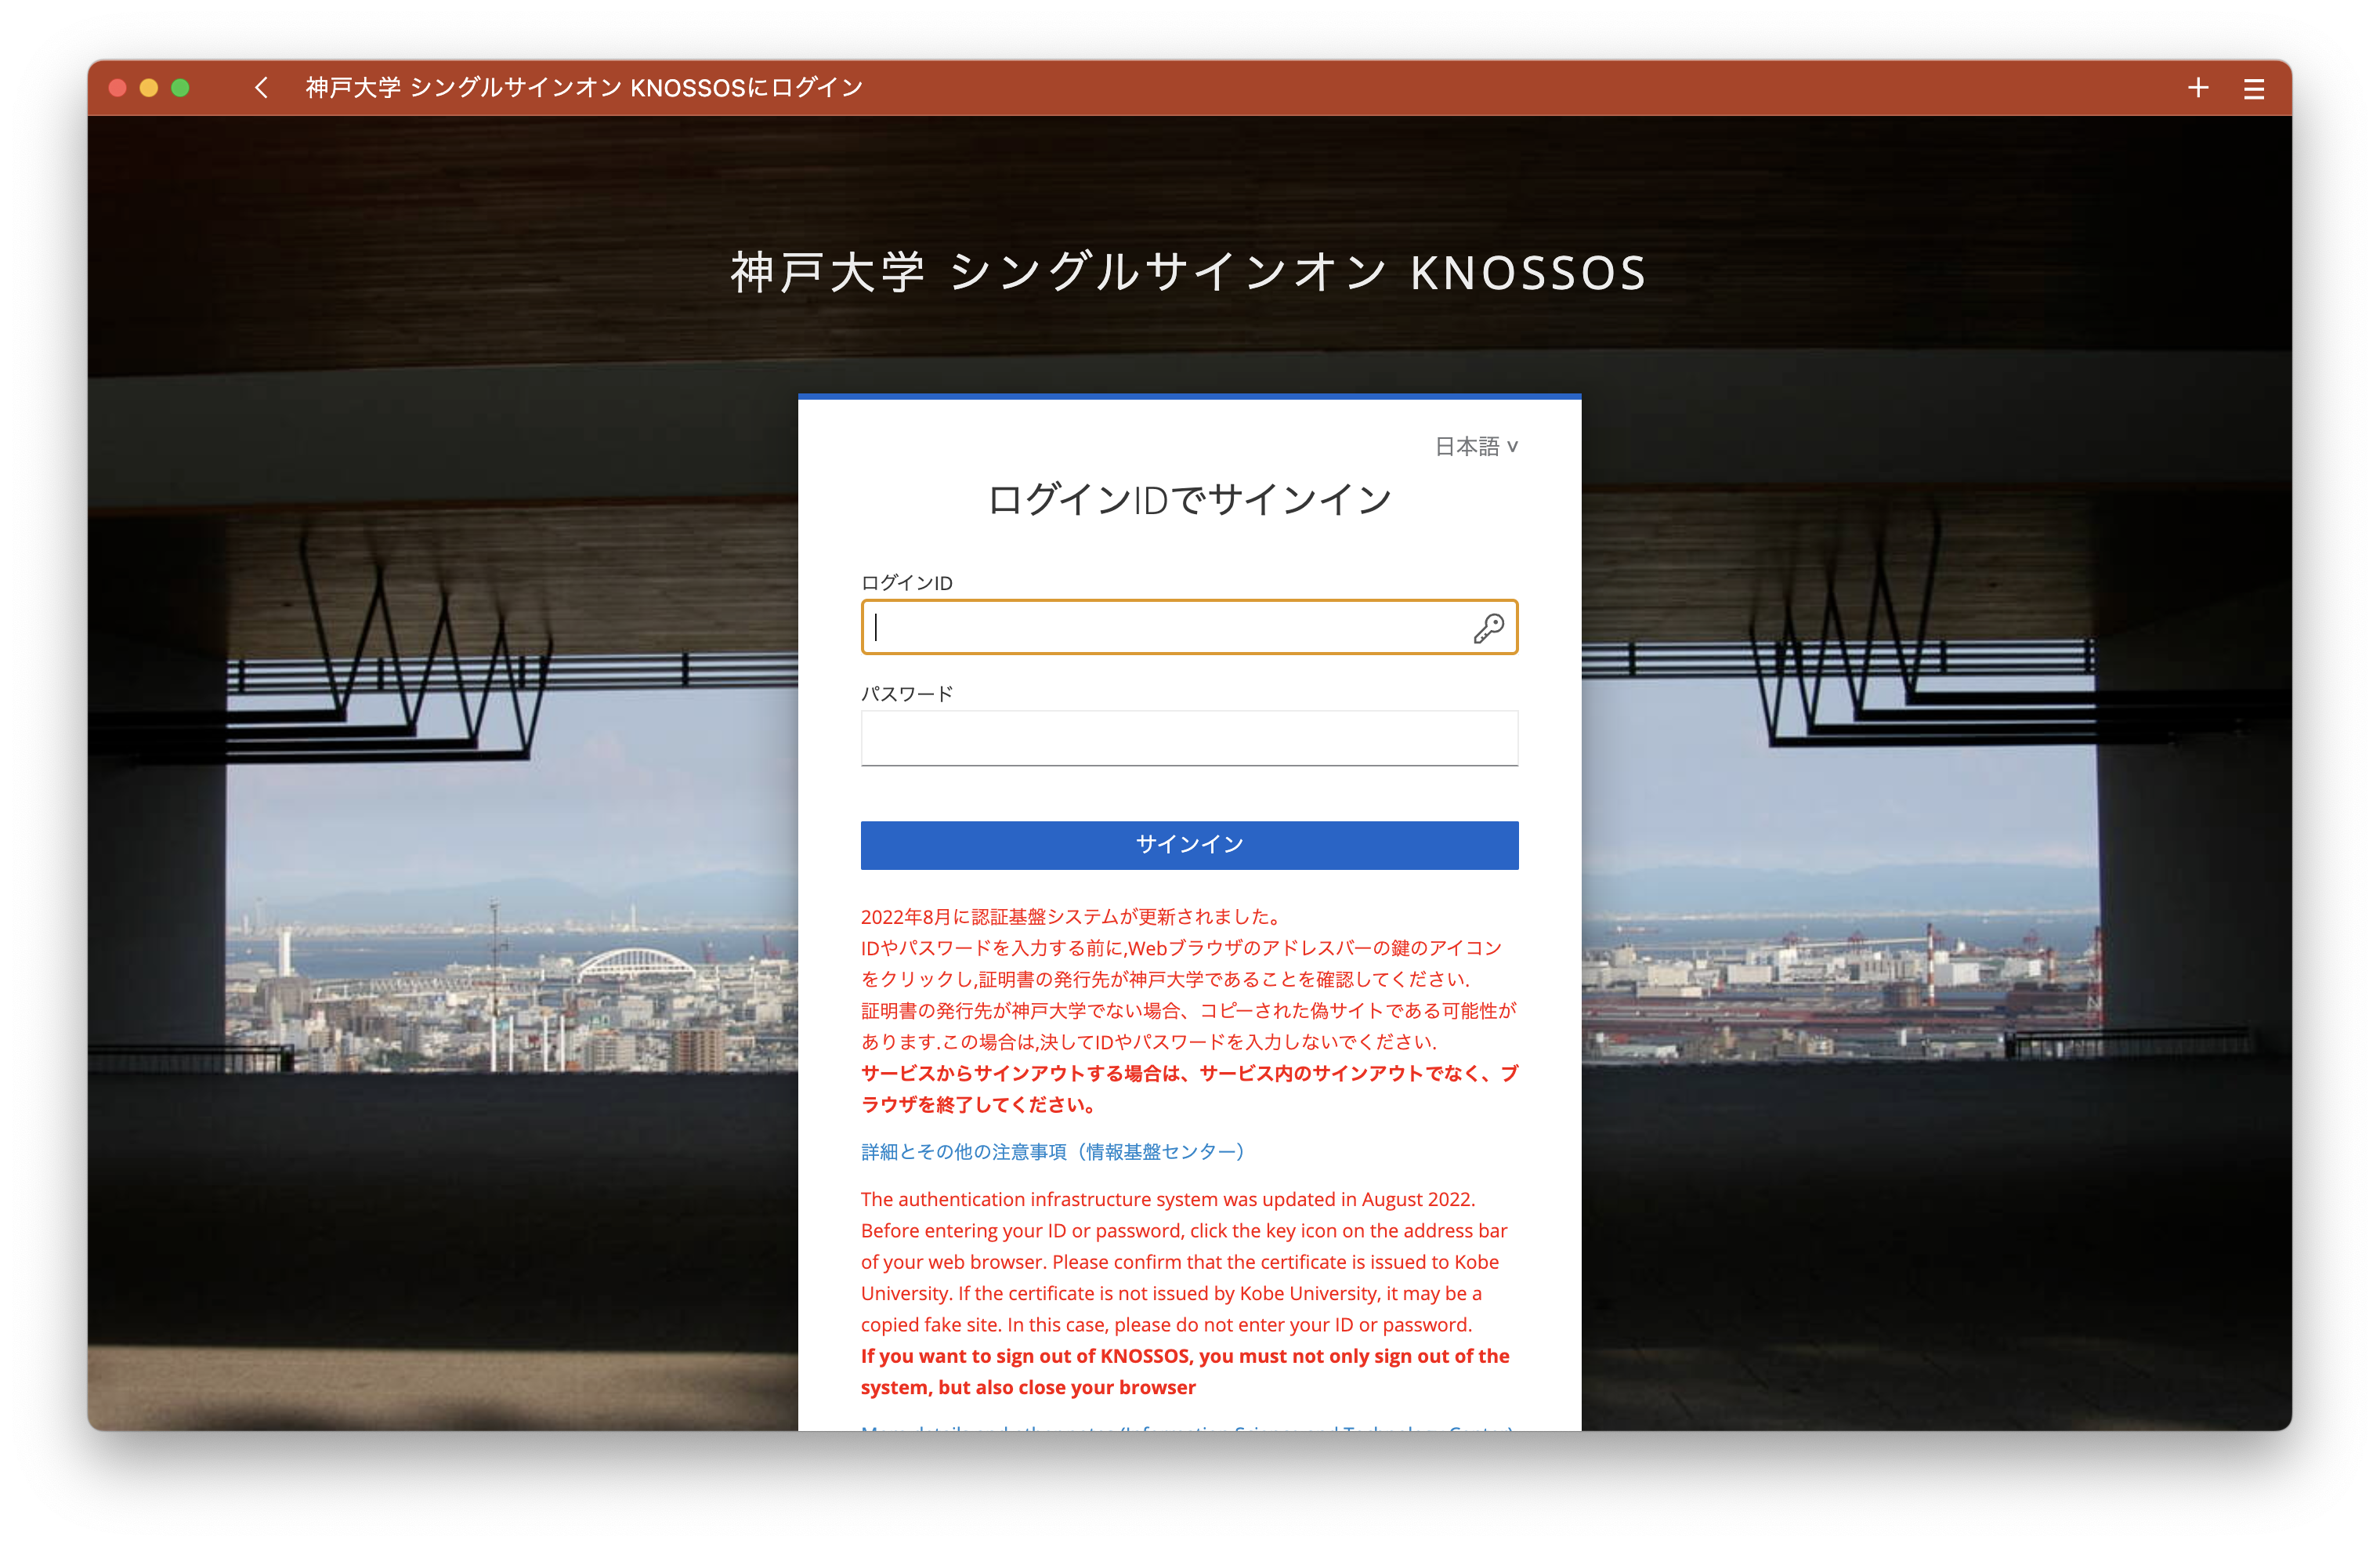Maximize window with the green button

[x=181, y=88]
